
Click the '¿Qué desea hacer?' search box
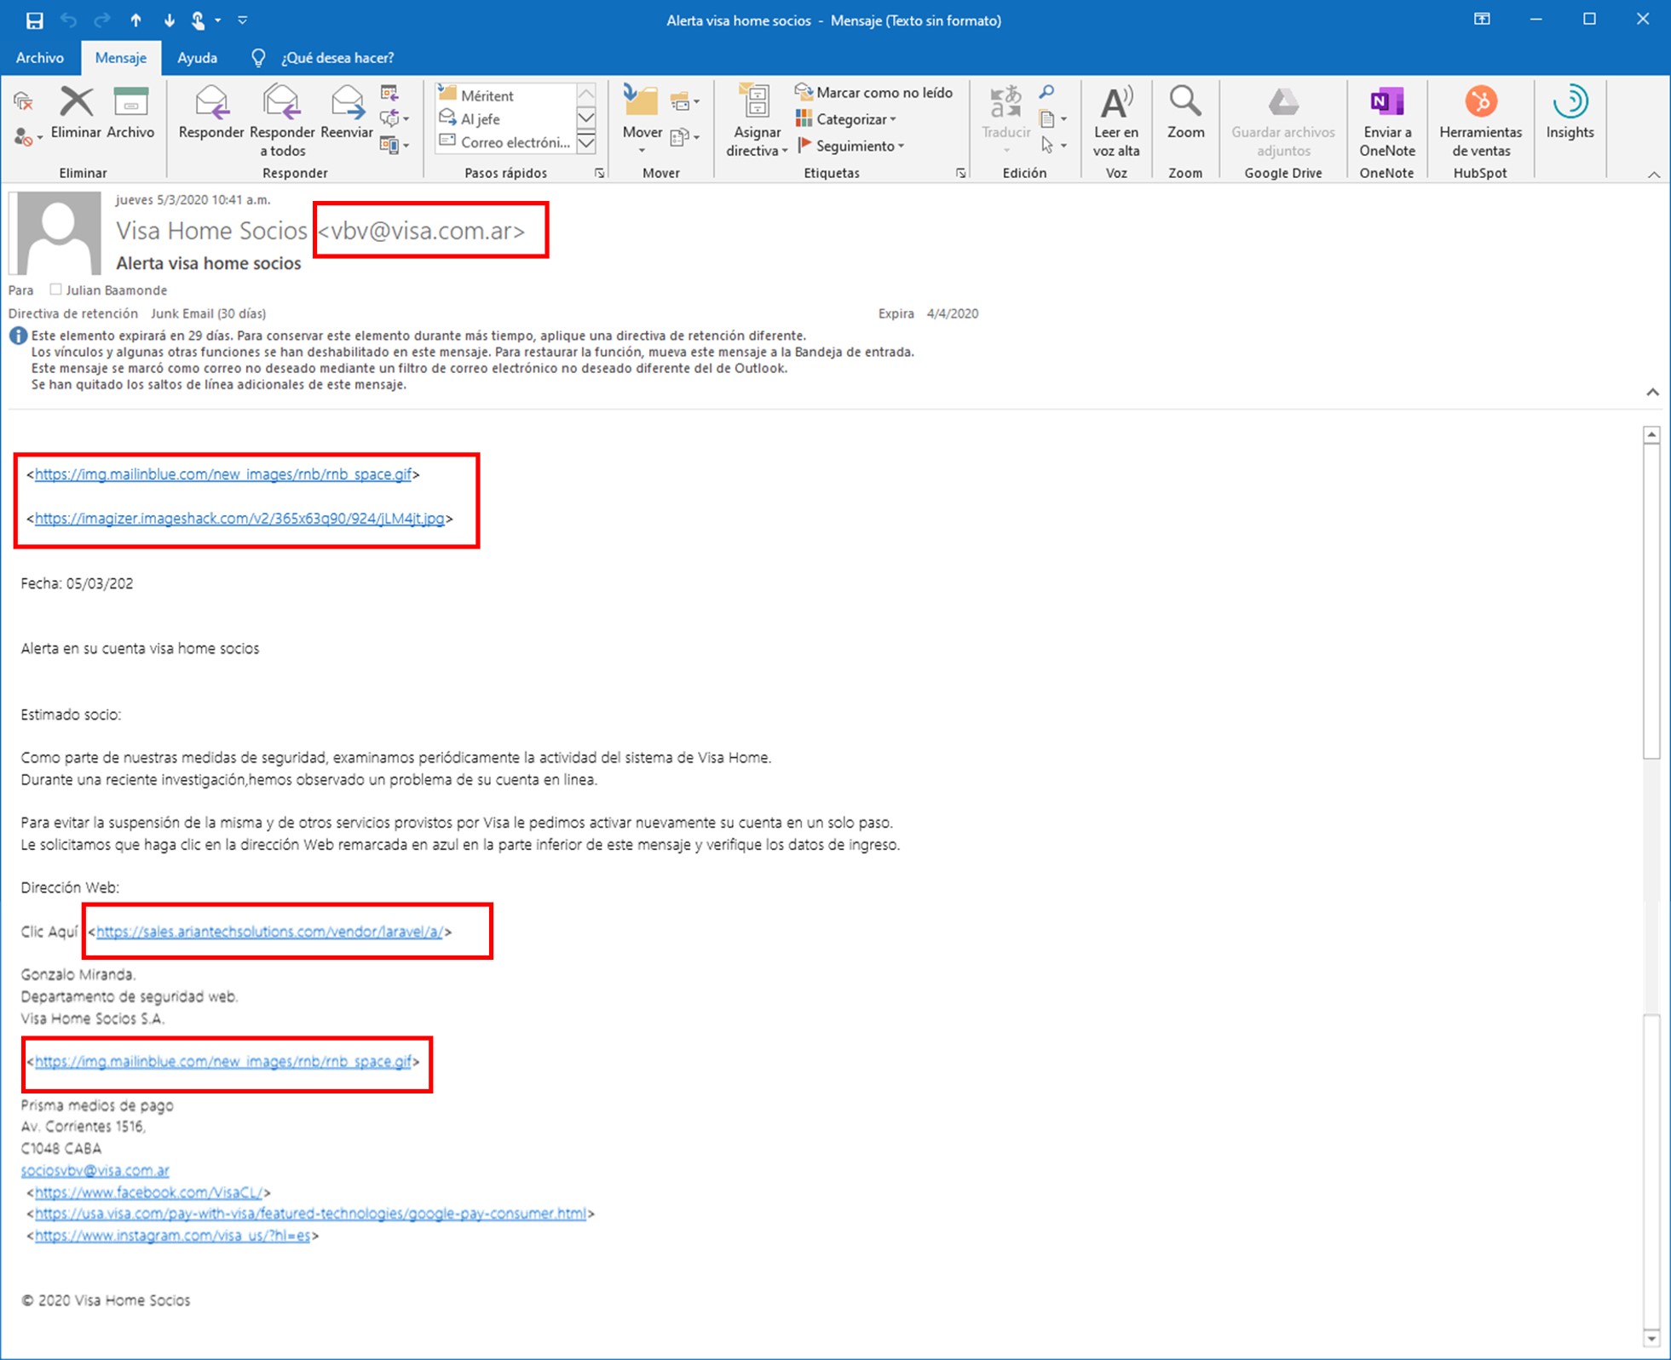(337, 58)
